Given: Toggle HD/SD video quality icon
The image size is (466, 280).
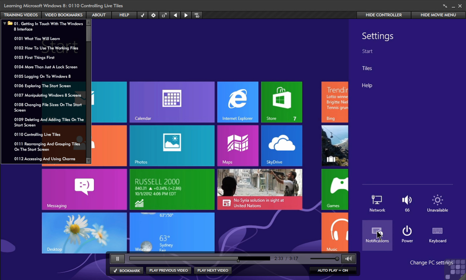Looking at the screenshot, I should (197, 15).
